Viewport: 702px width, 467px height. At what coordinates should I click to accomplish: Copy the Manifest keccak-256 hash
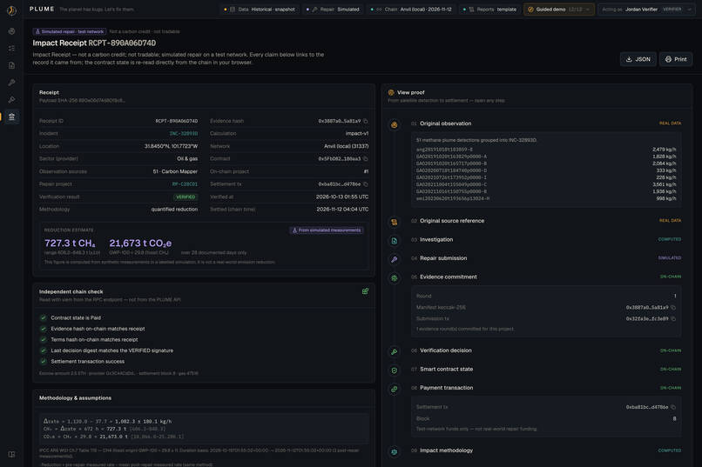[673, 308]
